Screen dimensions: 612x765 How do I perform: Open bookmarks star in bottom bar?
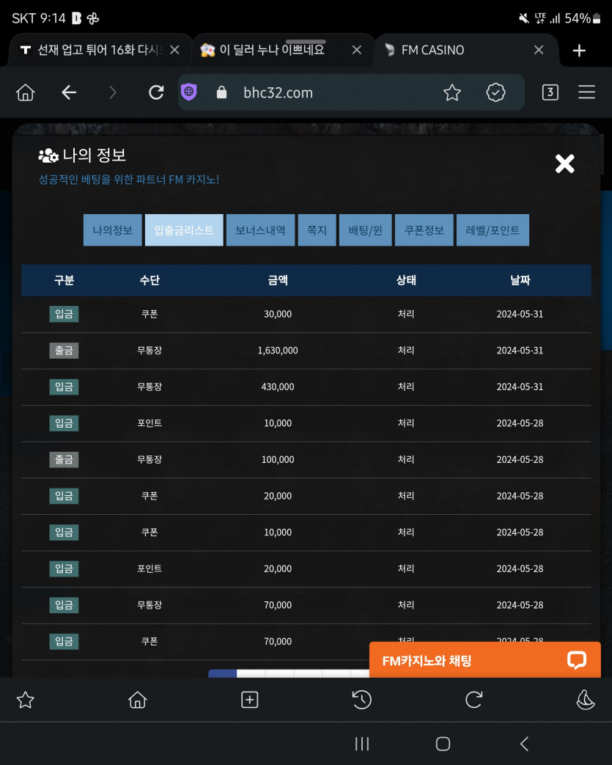click(26, 700)
